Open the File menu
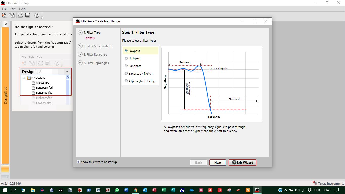 [4, 9]
